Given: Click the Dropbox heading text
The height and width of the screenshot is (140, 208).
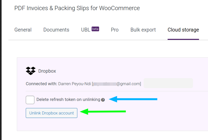Looking at the screenshot, I should coord(47,71).
